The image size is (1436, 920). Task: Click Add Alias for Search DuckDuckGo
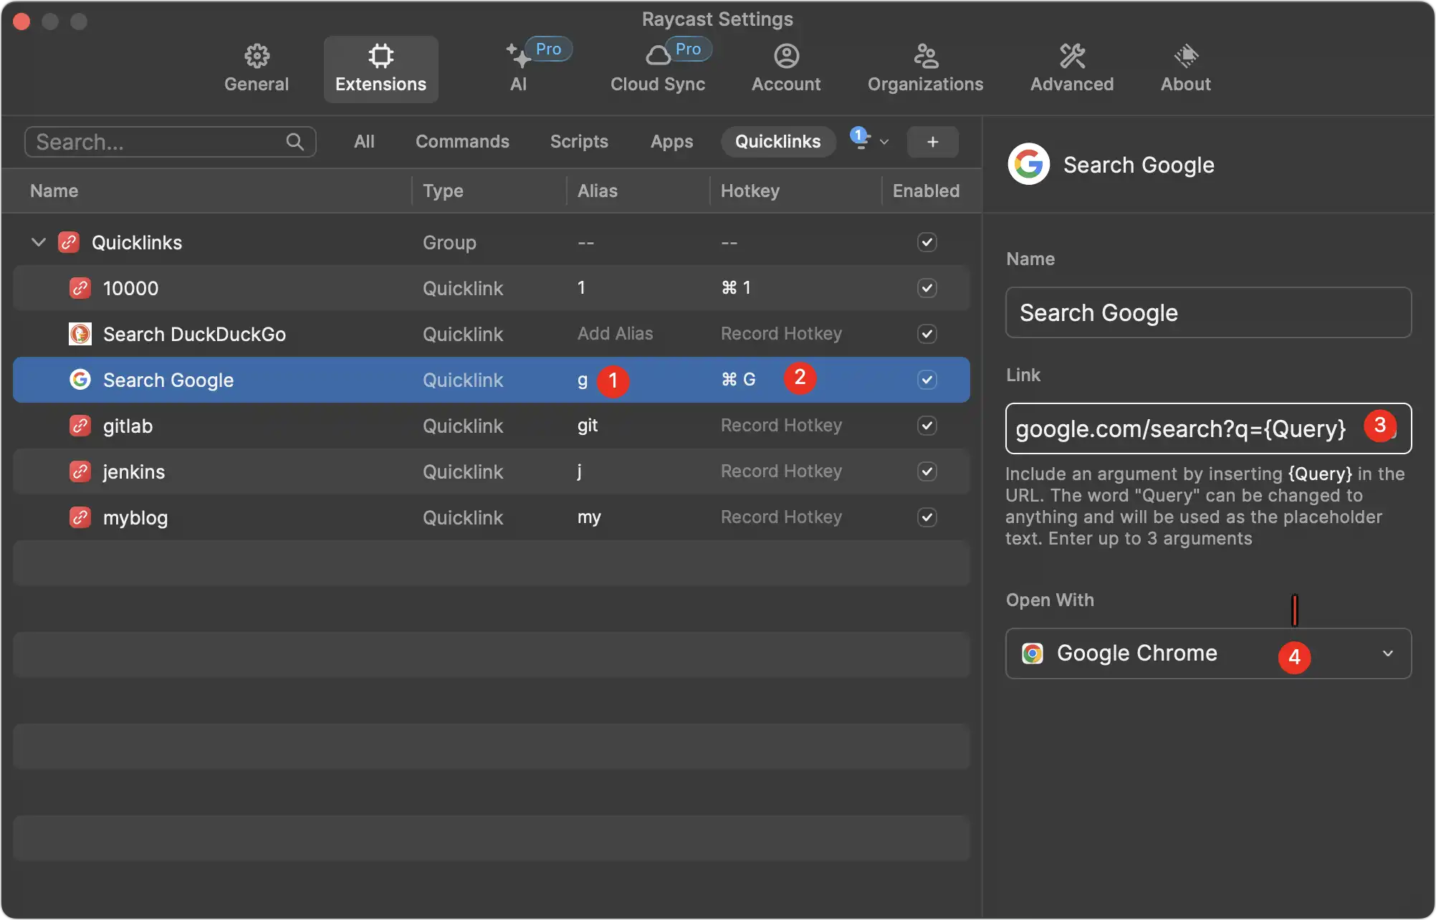click(x=615, y=334)
